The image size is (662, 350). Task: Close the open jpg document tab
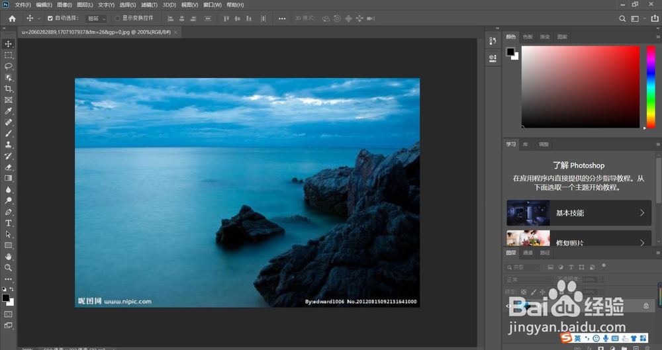[x=176, y=32]
